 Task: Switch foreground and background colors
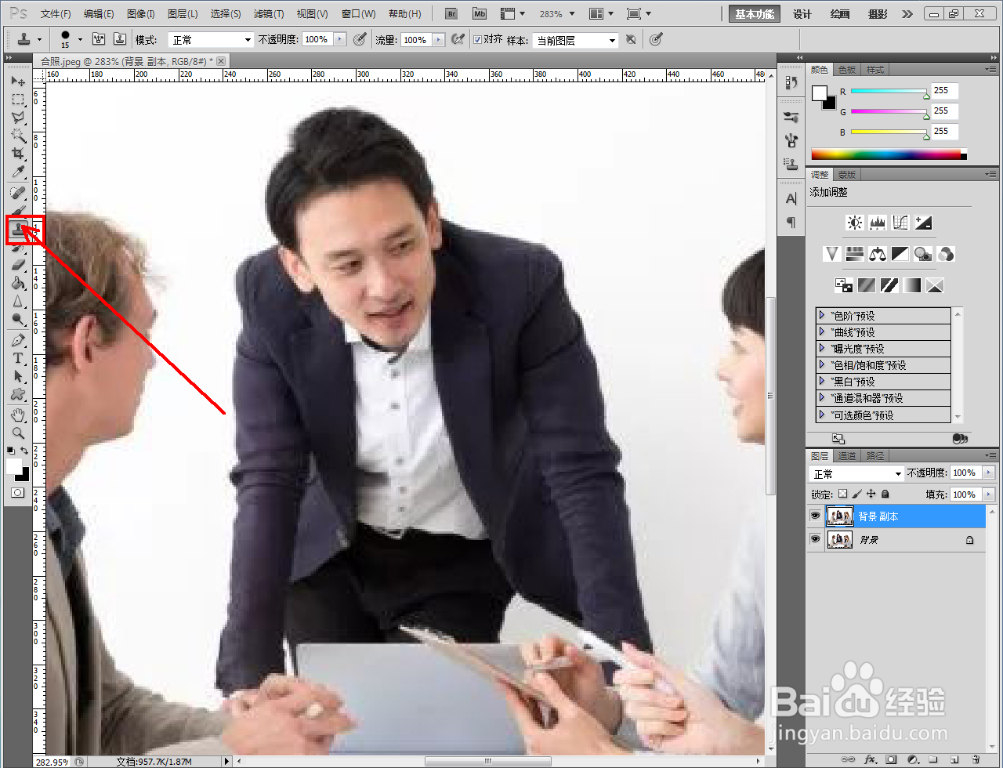click(x=25, y=451)
